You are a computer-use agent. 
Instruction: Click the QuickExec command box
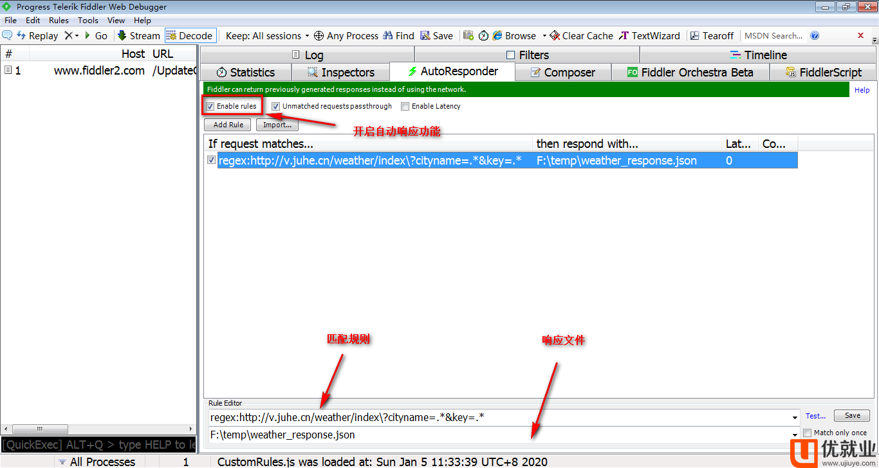98,445
